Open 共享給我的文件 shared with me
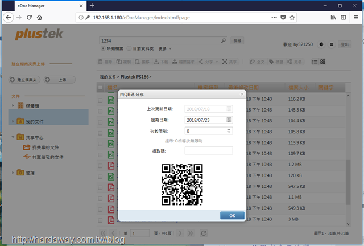 pyautogui.click(x=43, y=157)
